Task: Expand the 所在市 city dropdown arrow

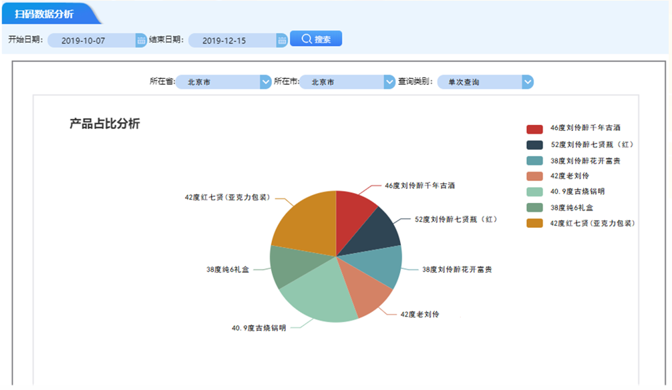Action: tap(389, 82)
